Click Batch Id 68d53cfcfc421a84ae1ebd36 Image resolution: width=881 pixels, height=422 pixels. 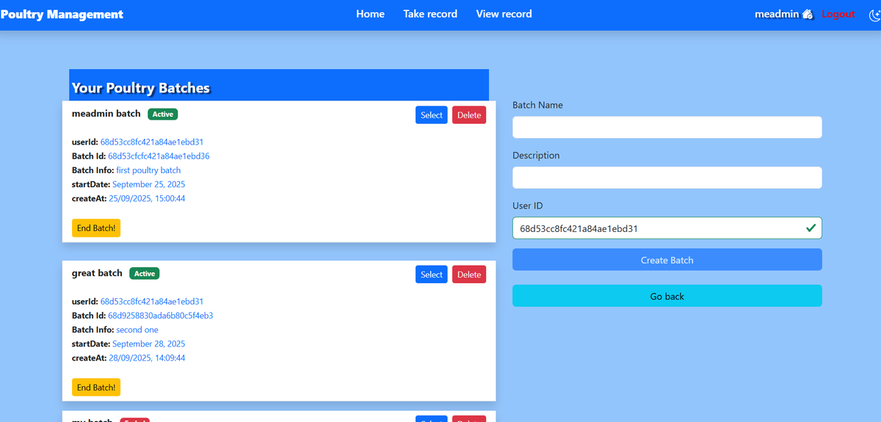159,156
